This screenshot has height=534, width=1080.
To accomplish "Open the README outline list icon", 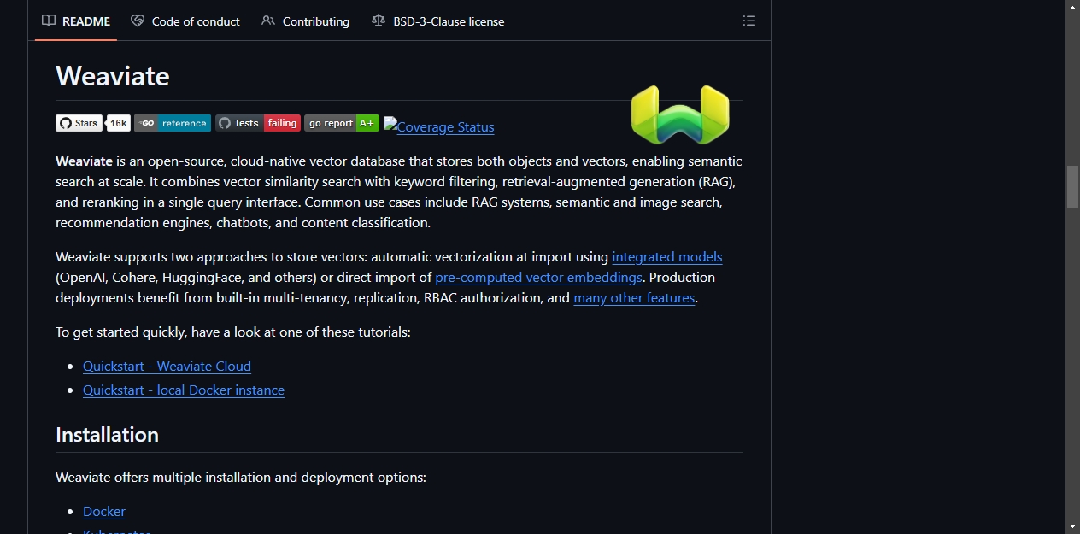I will click(x=749, y=21).
